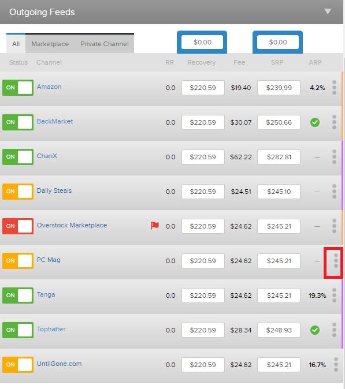The width and height of the screenshot is (345, 389).
Task: Edit the BackMarket SRP field $250.66
Action: [x=279, y=122]
